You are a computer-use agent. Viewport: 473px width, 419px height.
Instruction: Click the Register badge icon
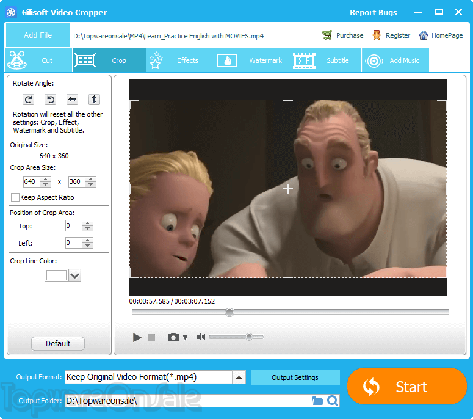click(377, 35)
